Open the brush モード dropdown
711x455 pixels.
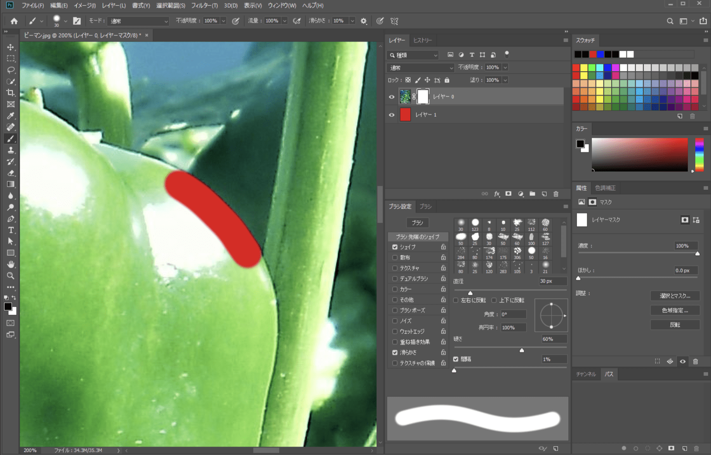138,21
